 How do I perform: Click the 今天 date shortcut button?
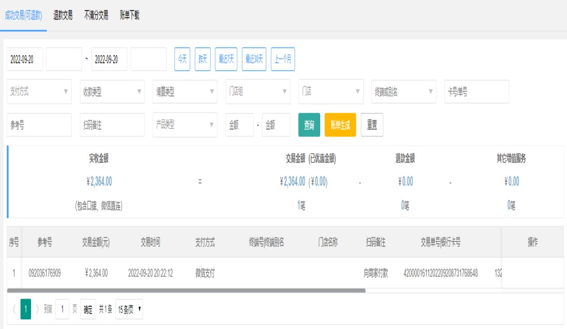[182, 59]
